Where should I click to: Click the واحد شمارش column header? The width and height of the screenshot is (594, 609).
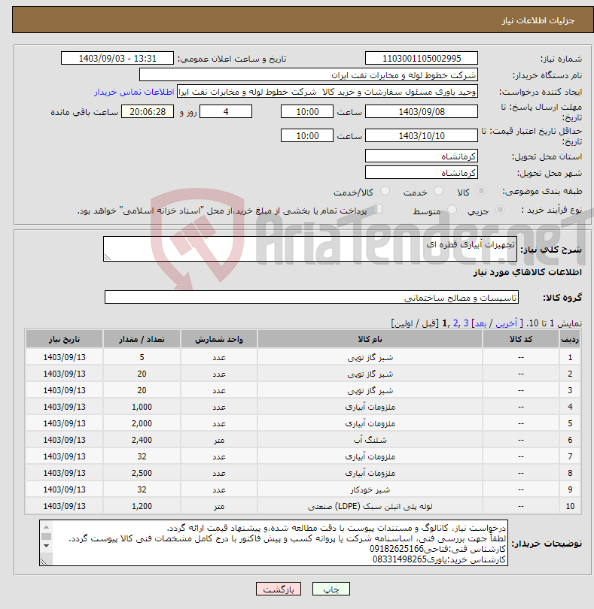point(219,339)
